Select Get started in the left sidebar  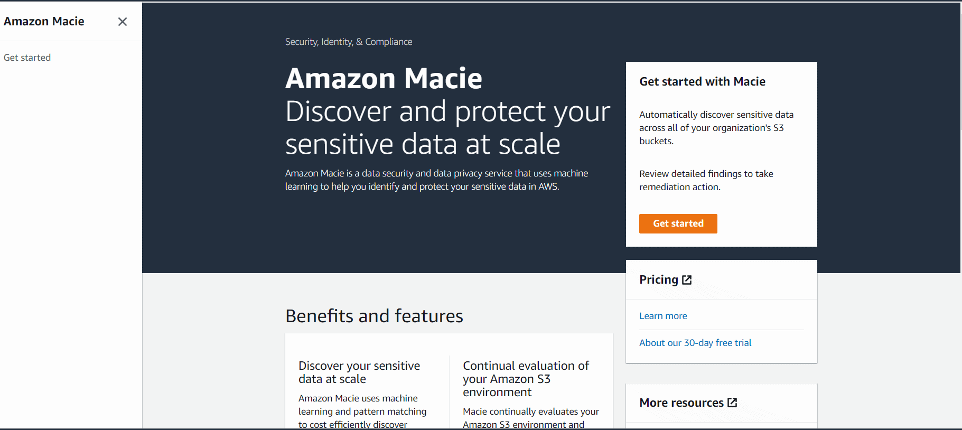27,57
